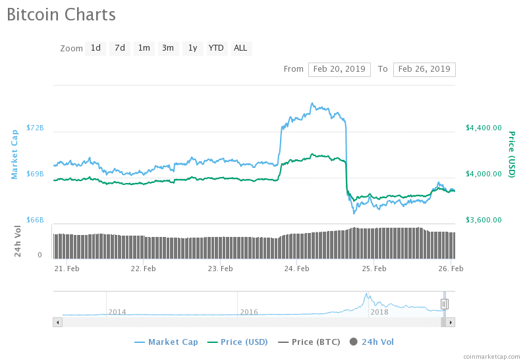527x362 pixels.
Task: Click the 24. Feb axis label
Action: coord(297,269)
